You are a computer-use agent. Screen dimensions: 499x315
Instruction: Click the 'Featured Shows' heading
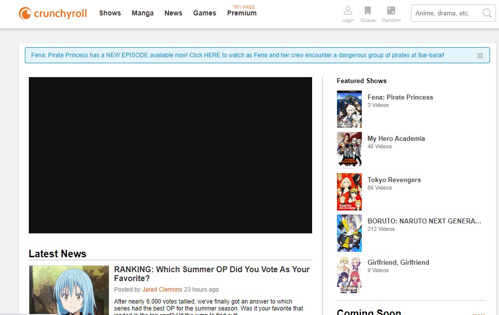(x=361, y=81)
